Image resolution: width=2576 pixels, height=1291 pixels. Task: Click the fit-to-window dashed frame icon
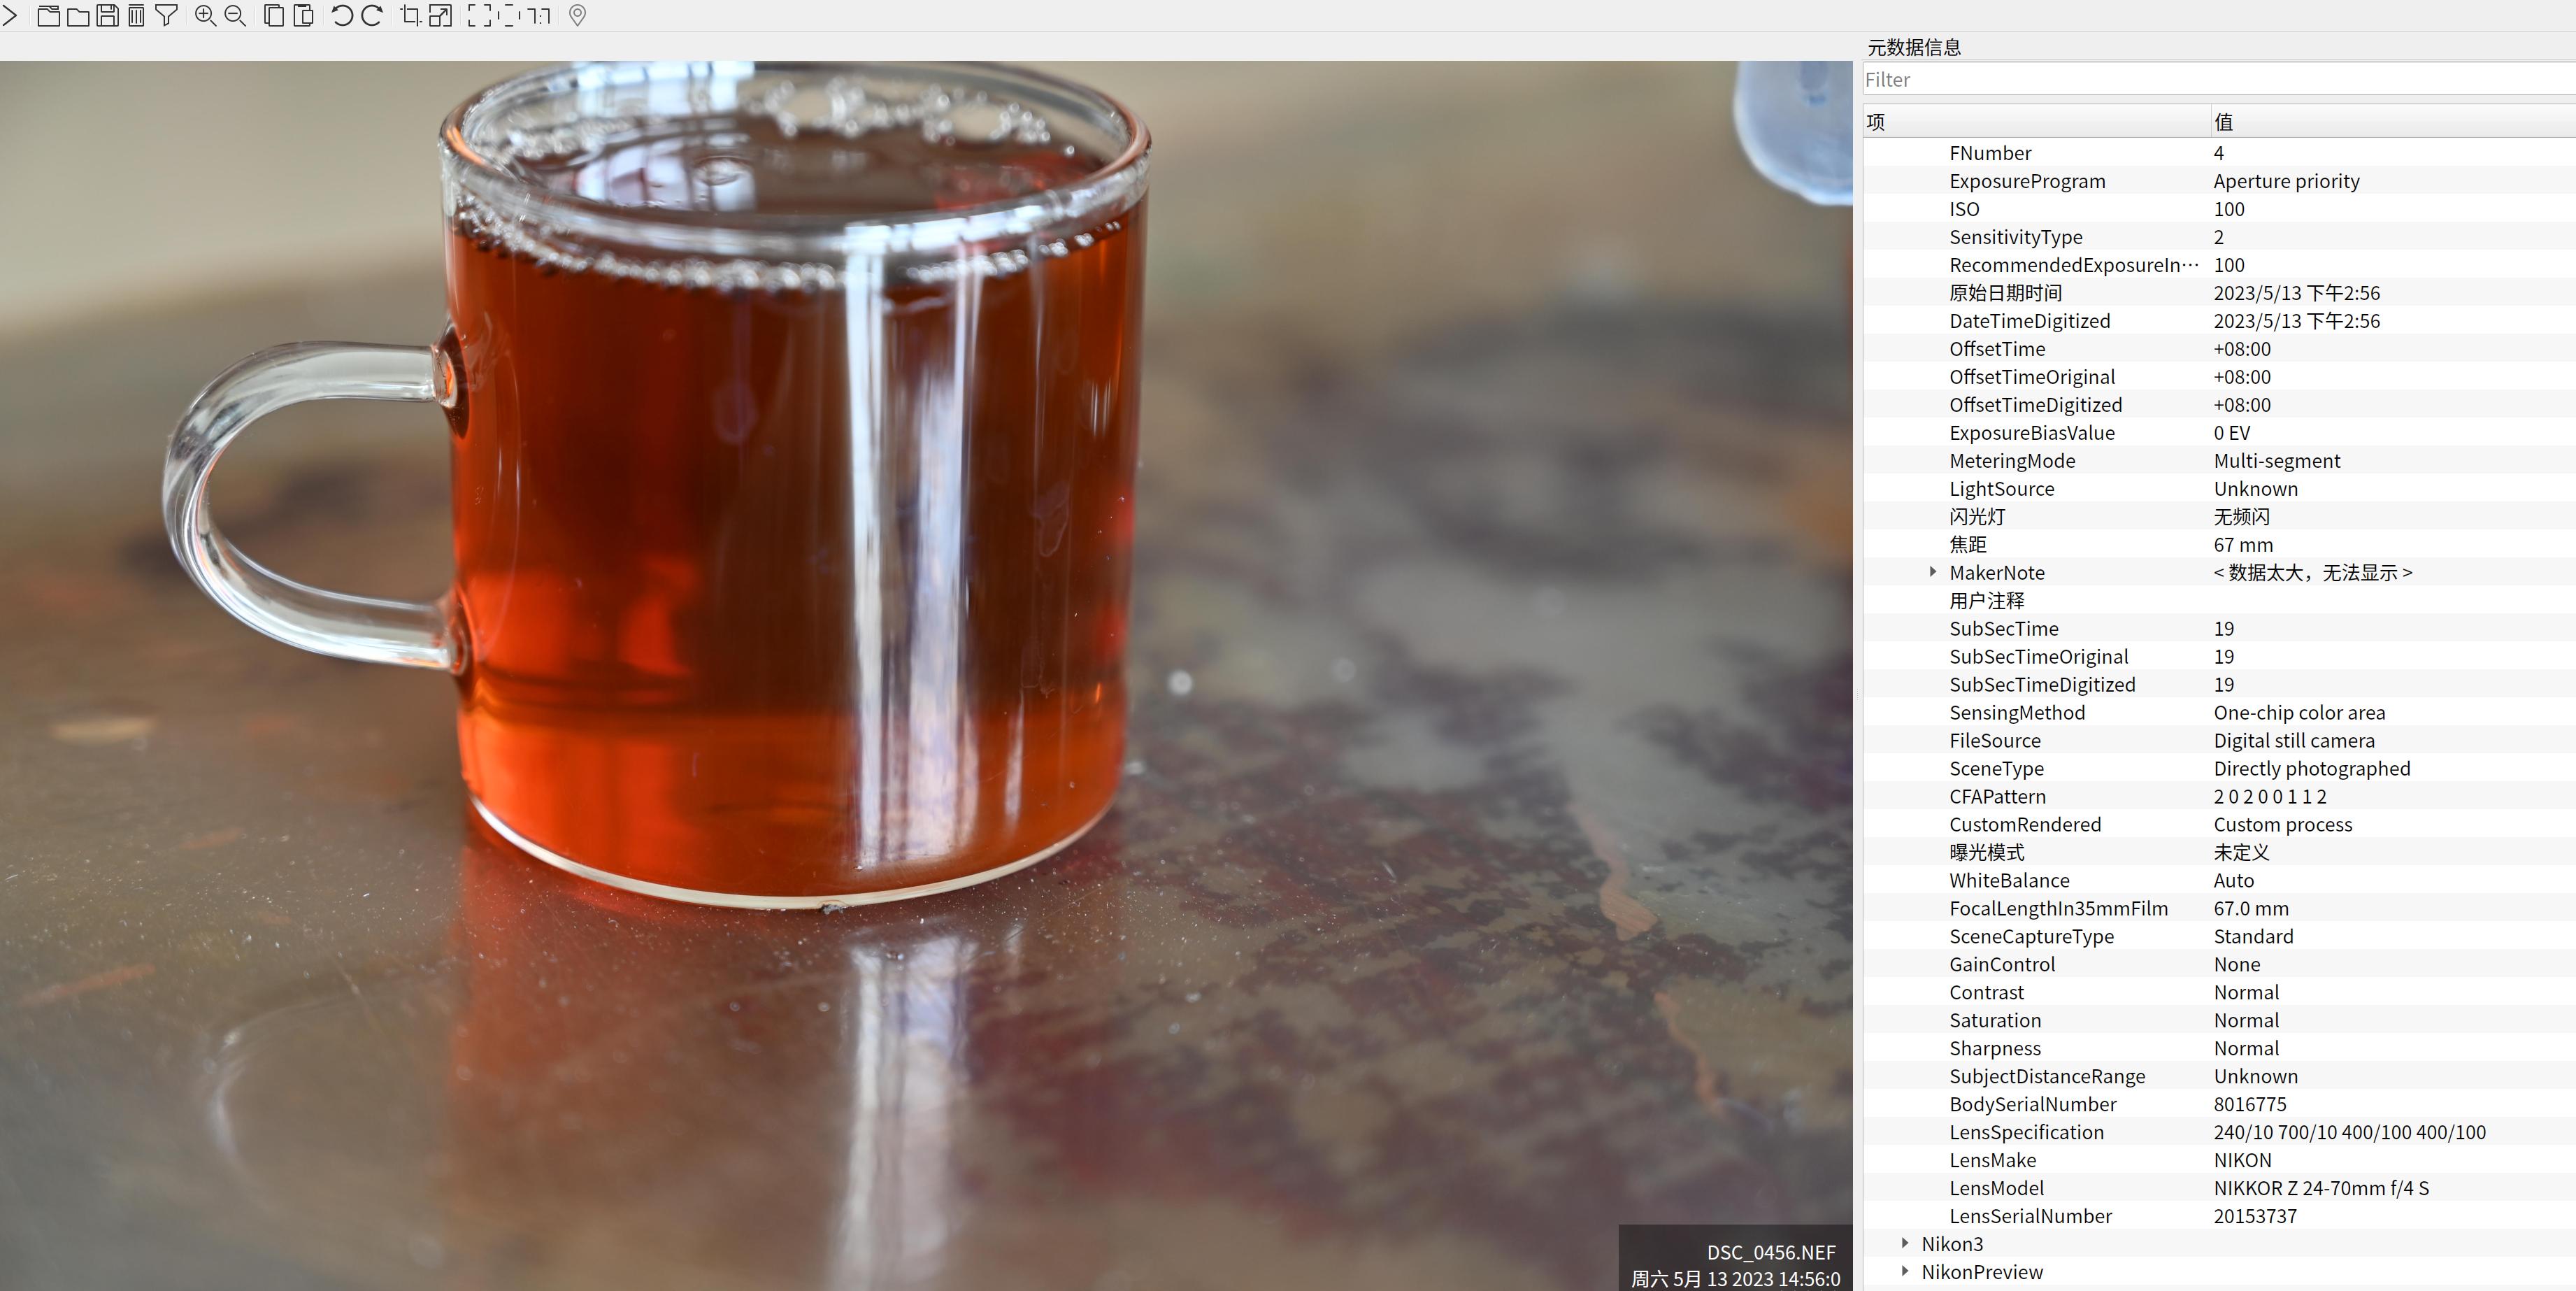tap(508, 15)
